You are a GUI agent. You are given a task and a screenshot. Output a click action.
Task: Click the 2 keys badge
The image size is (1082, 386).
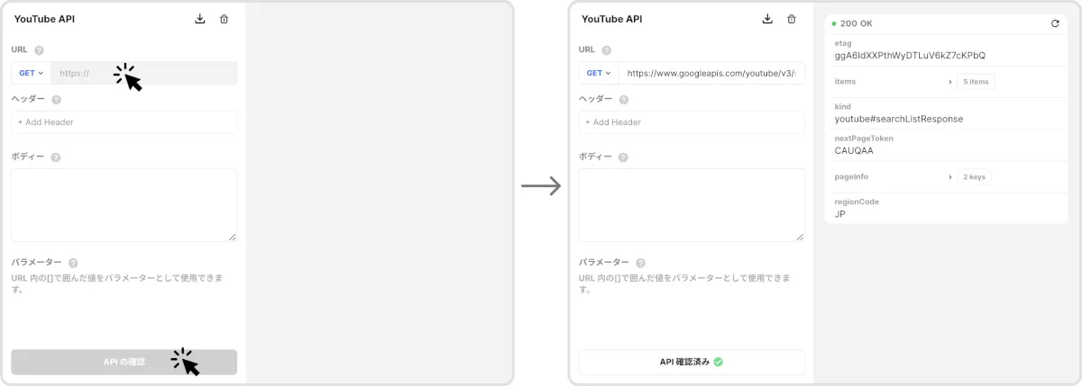(x=974, y=177)
